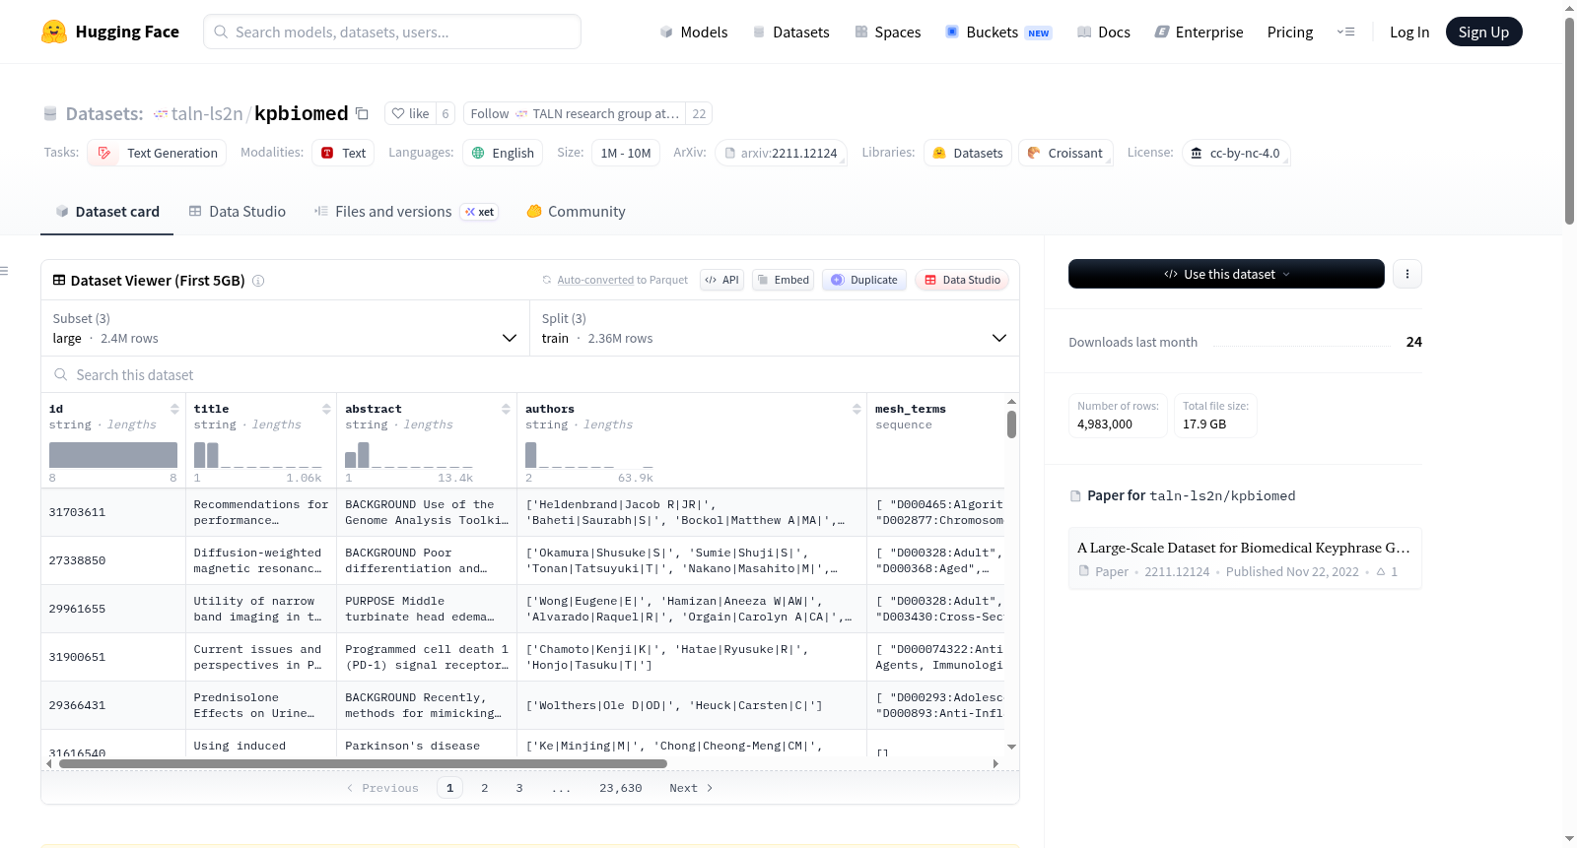The height and width of the screenshot is (848, 1577).
Task: Click the 1M - 10M size tag
Action: click(626, 153)
